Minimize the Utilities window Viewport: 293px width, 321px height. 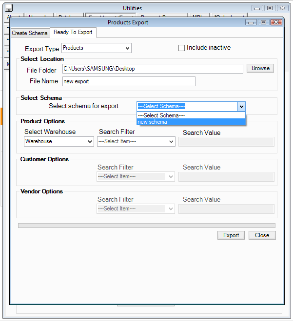point(258,8)
